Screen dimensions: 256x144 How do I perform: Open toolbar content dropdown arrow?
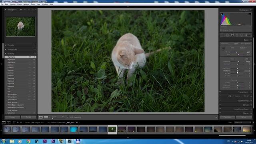click(216, 117)
